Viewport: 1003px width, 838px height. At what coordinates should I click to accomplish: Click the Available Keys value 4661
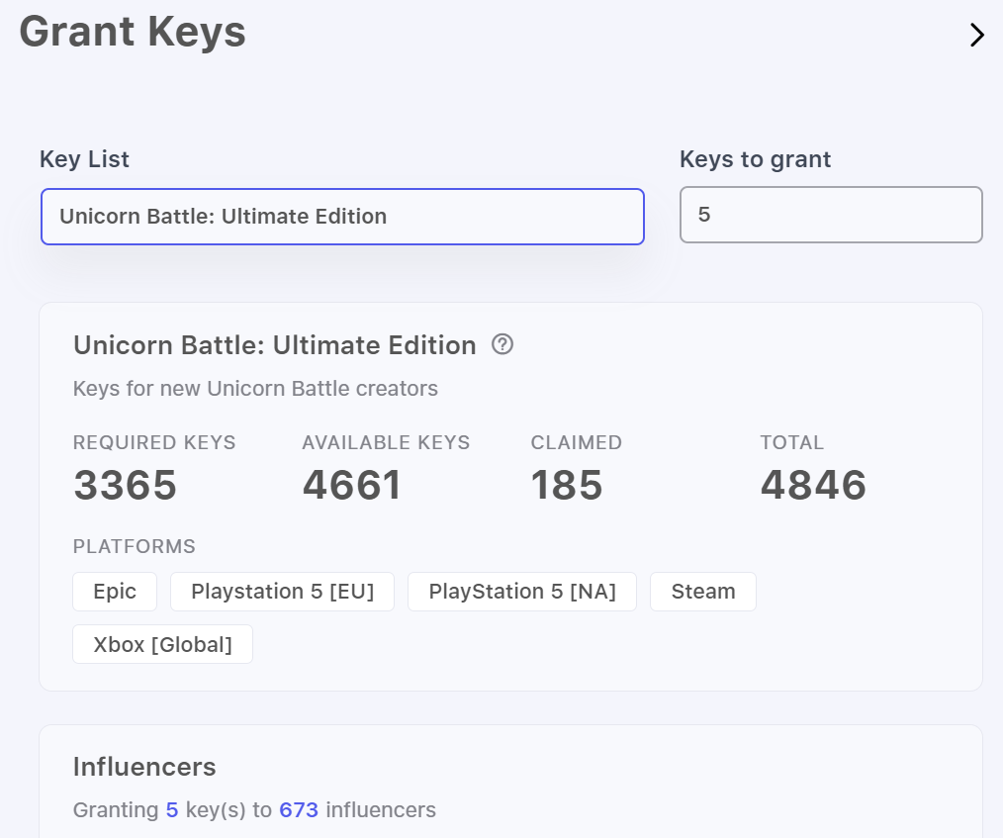[x=352, y=484]
